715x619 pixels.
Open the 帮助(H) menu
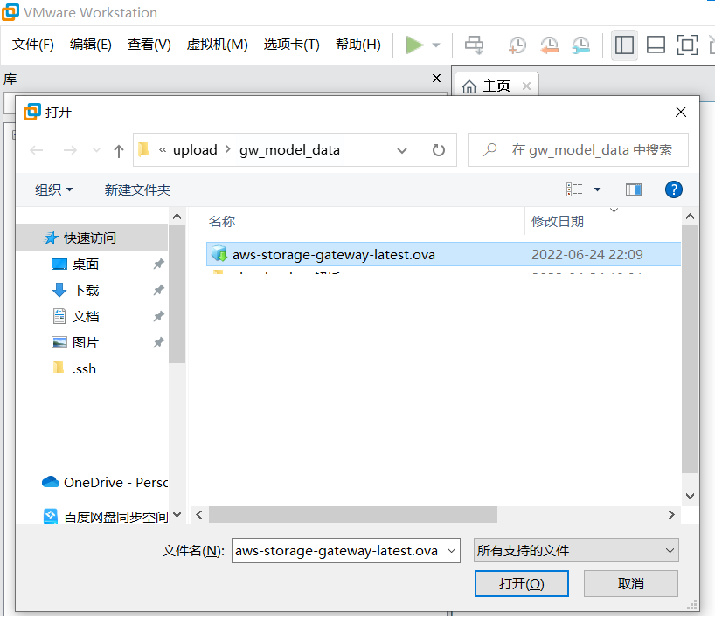(358, 45)
